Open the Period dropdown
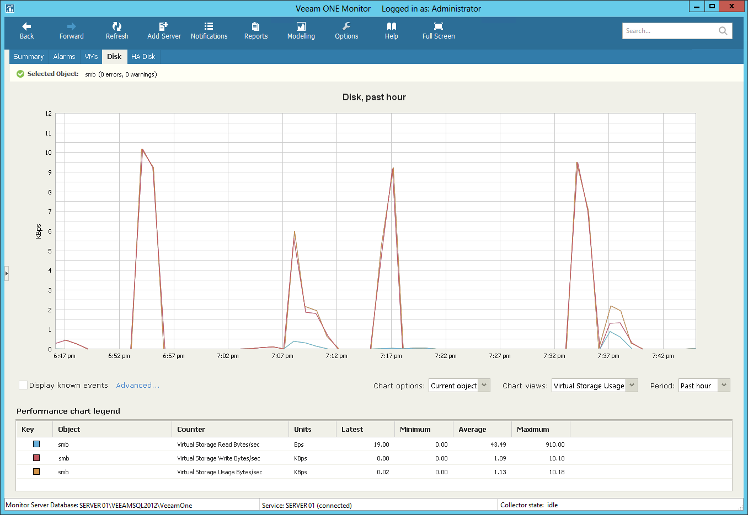Screen dimensions: 748x515 (x=704, y=386)
